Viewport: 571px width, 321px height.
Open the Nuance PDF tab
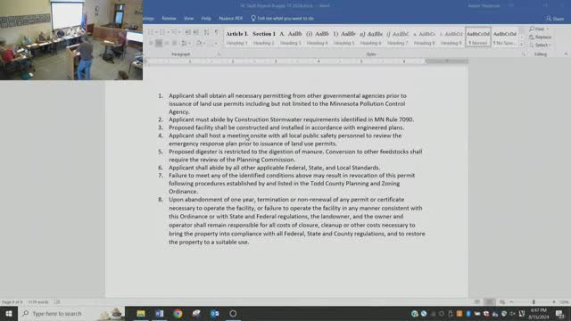[x=230, y=18]
